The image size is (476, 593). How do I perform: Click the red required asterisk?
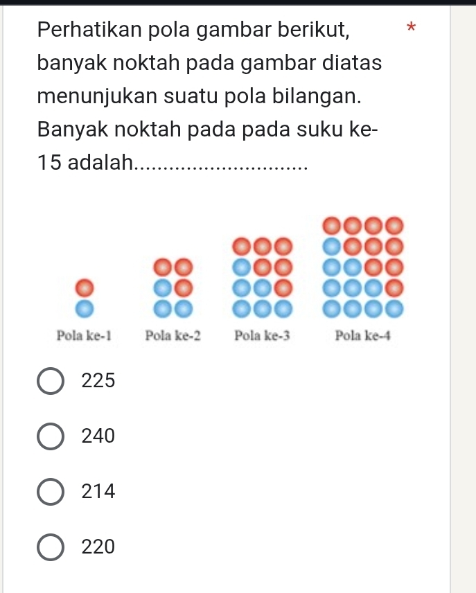click(411, 27)
